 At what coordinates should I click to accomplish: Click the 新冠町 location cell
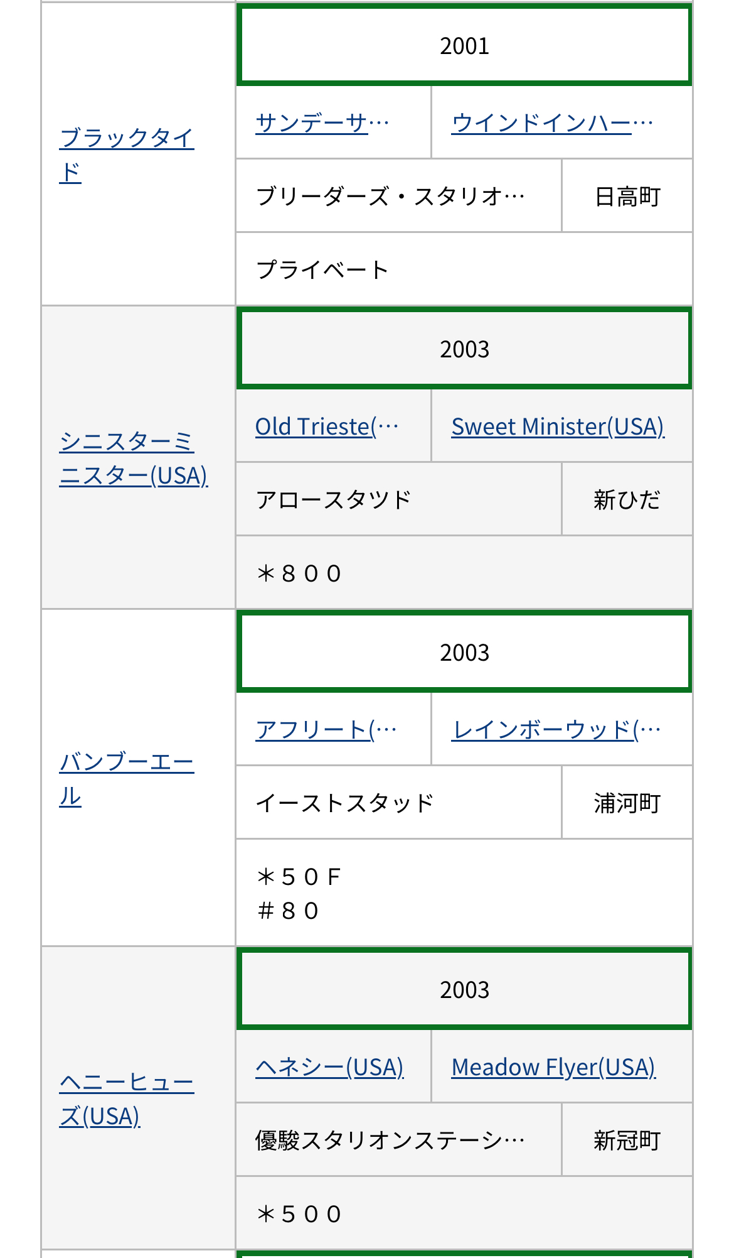[x=627, y=1141]
